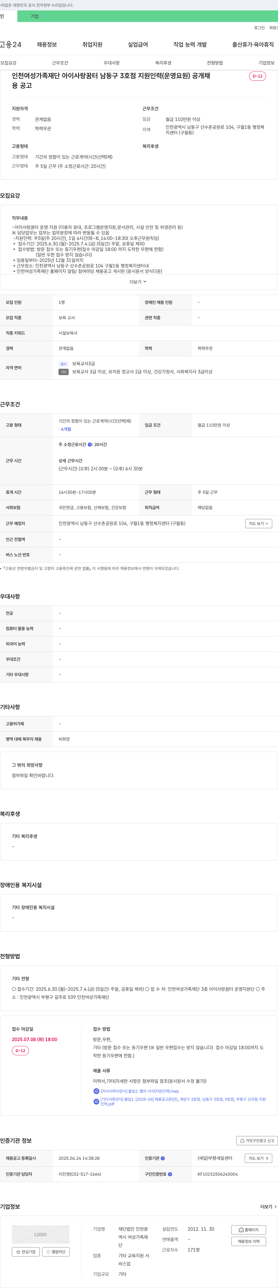This screenshot has height=1288, width=278.
Task: Click the hwp attachment clip icon
Action: coord(96,1091)
